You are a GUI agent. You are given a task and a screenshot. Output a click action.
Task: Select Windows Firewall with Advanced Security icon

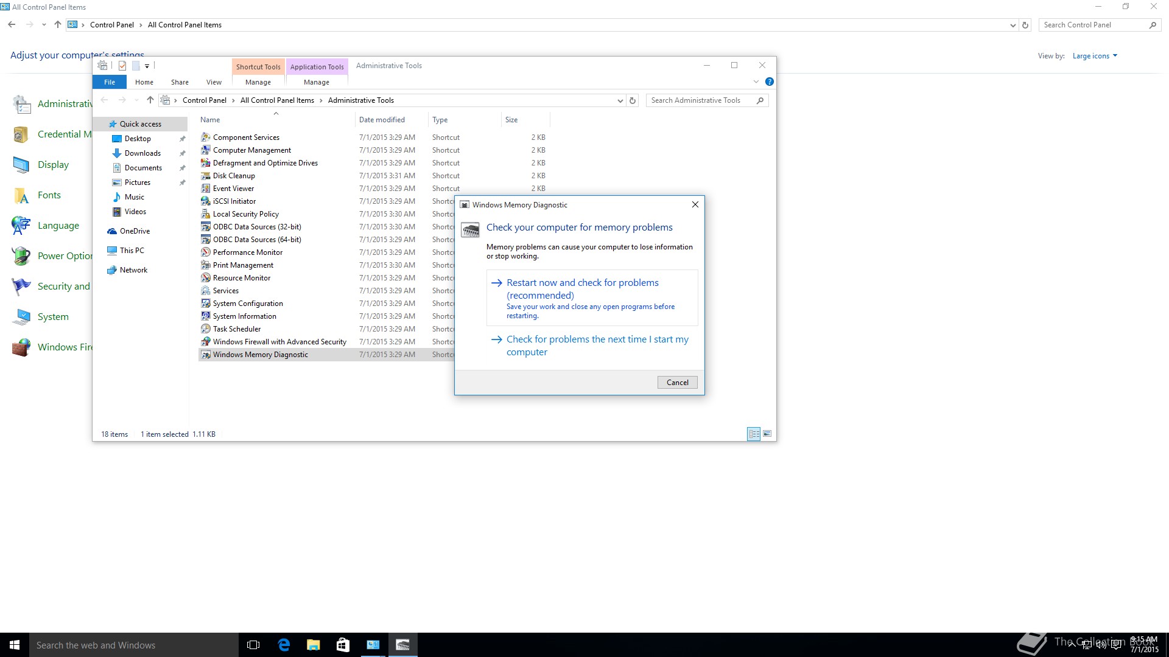(206, 342)
